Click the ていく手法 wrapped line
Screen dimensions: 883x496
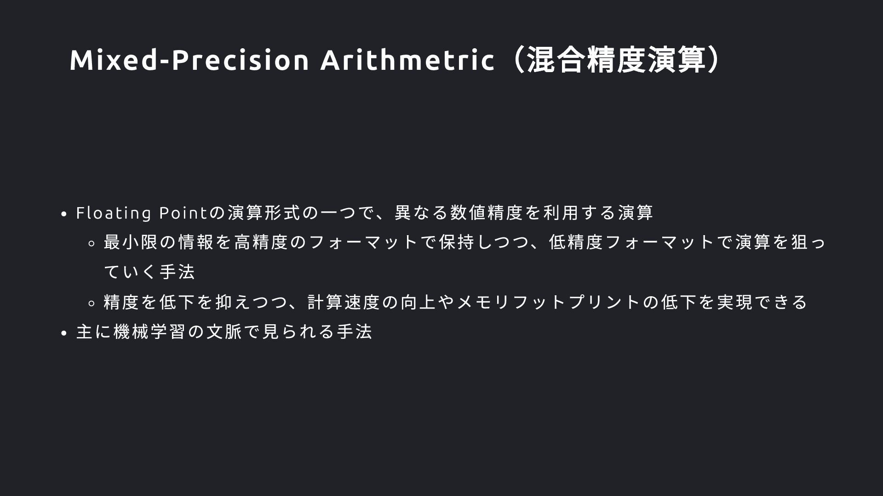tap(149, 272)
